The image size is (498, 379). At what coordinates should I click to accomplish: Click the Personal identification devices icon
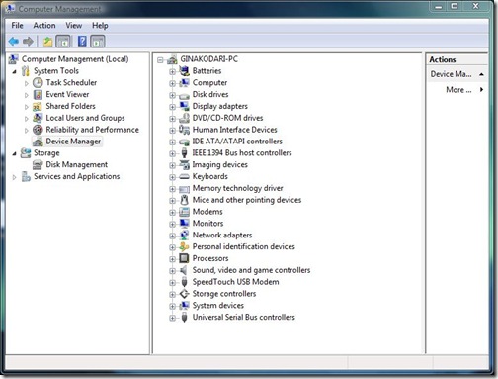(x=184, y=246)
